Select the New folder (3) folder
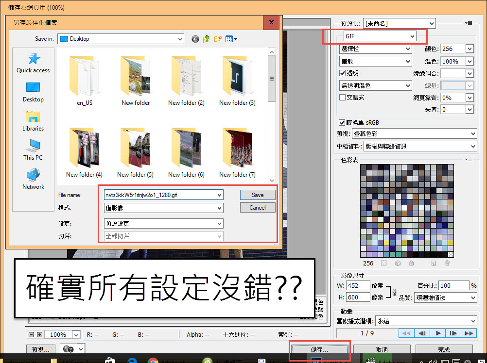This screenshot has width=487, height=363. [x=237, y=81]
